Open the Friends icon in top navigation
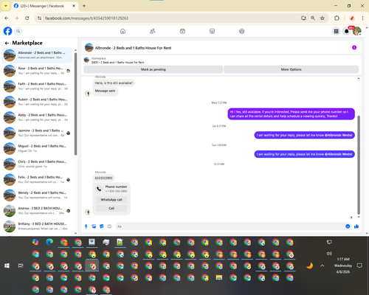369x295 pixels. 153,31
